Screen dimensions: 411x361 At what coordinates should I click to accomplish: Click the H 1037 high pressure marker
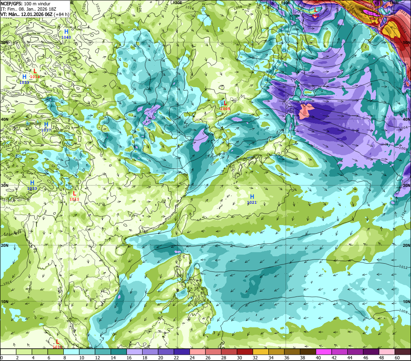click(46, 126)
